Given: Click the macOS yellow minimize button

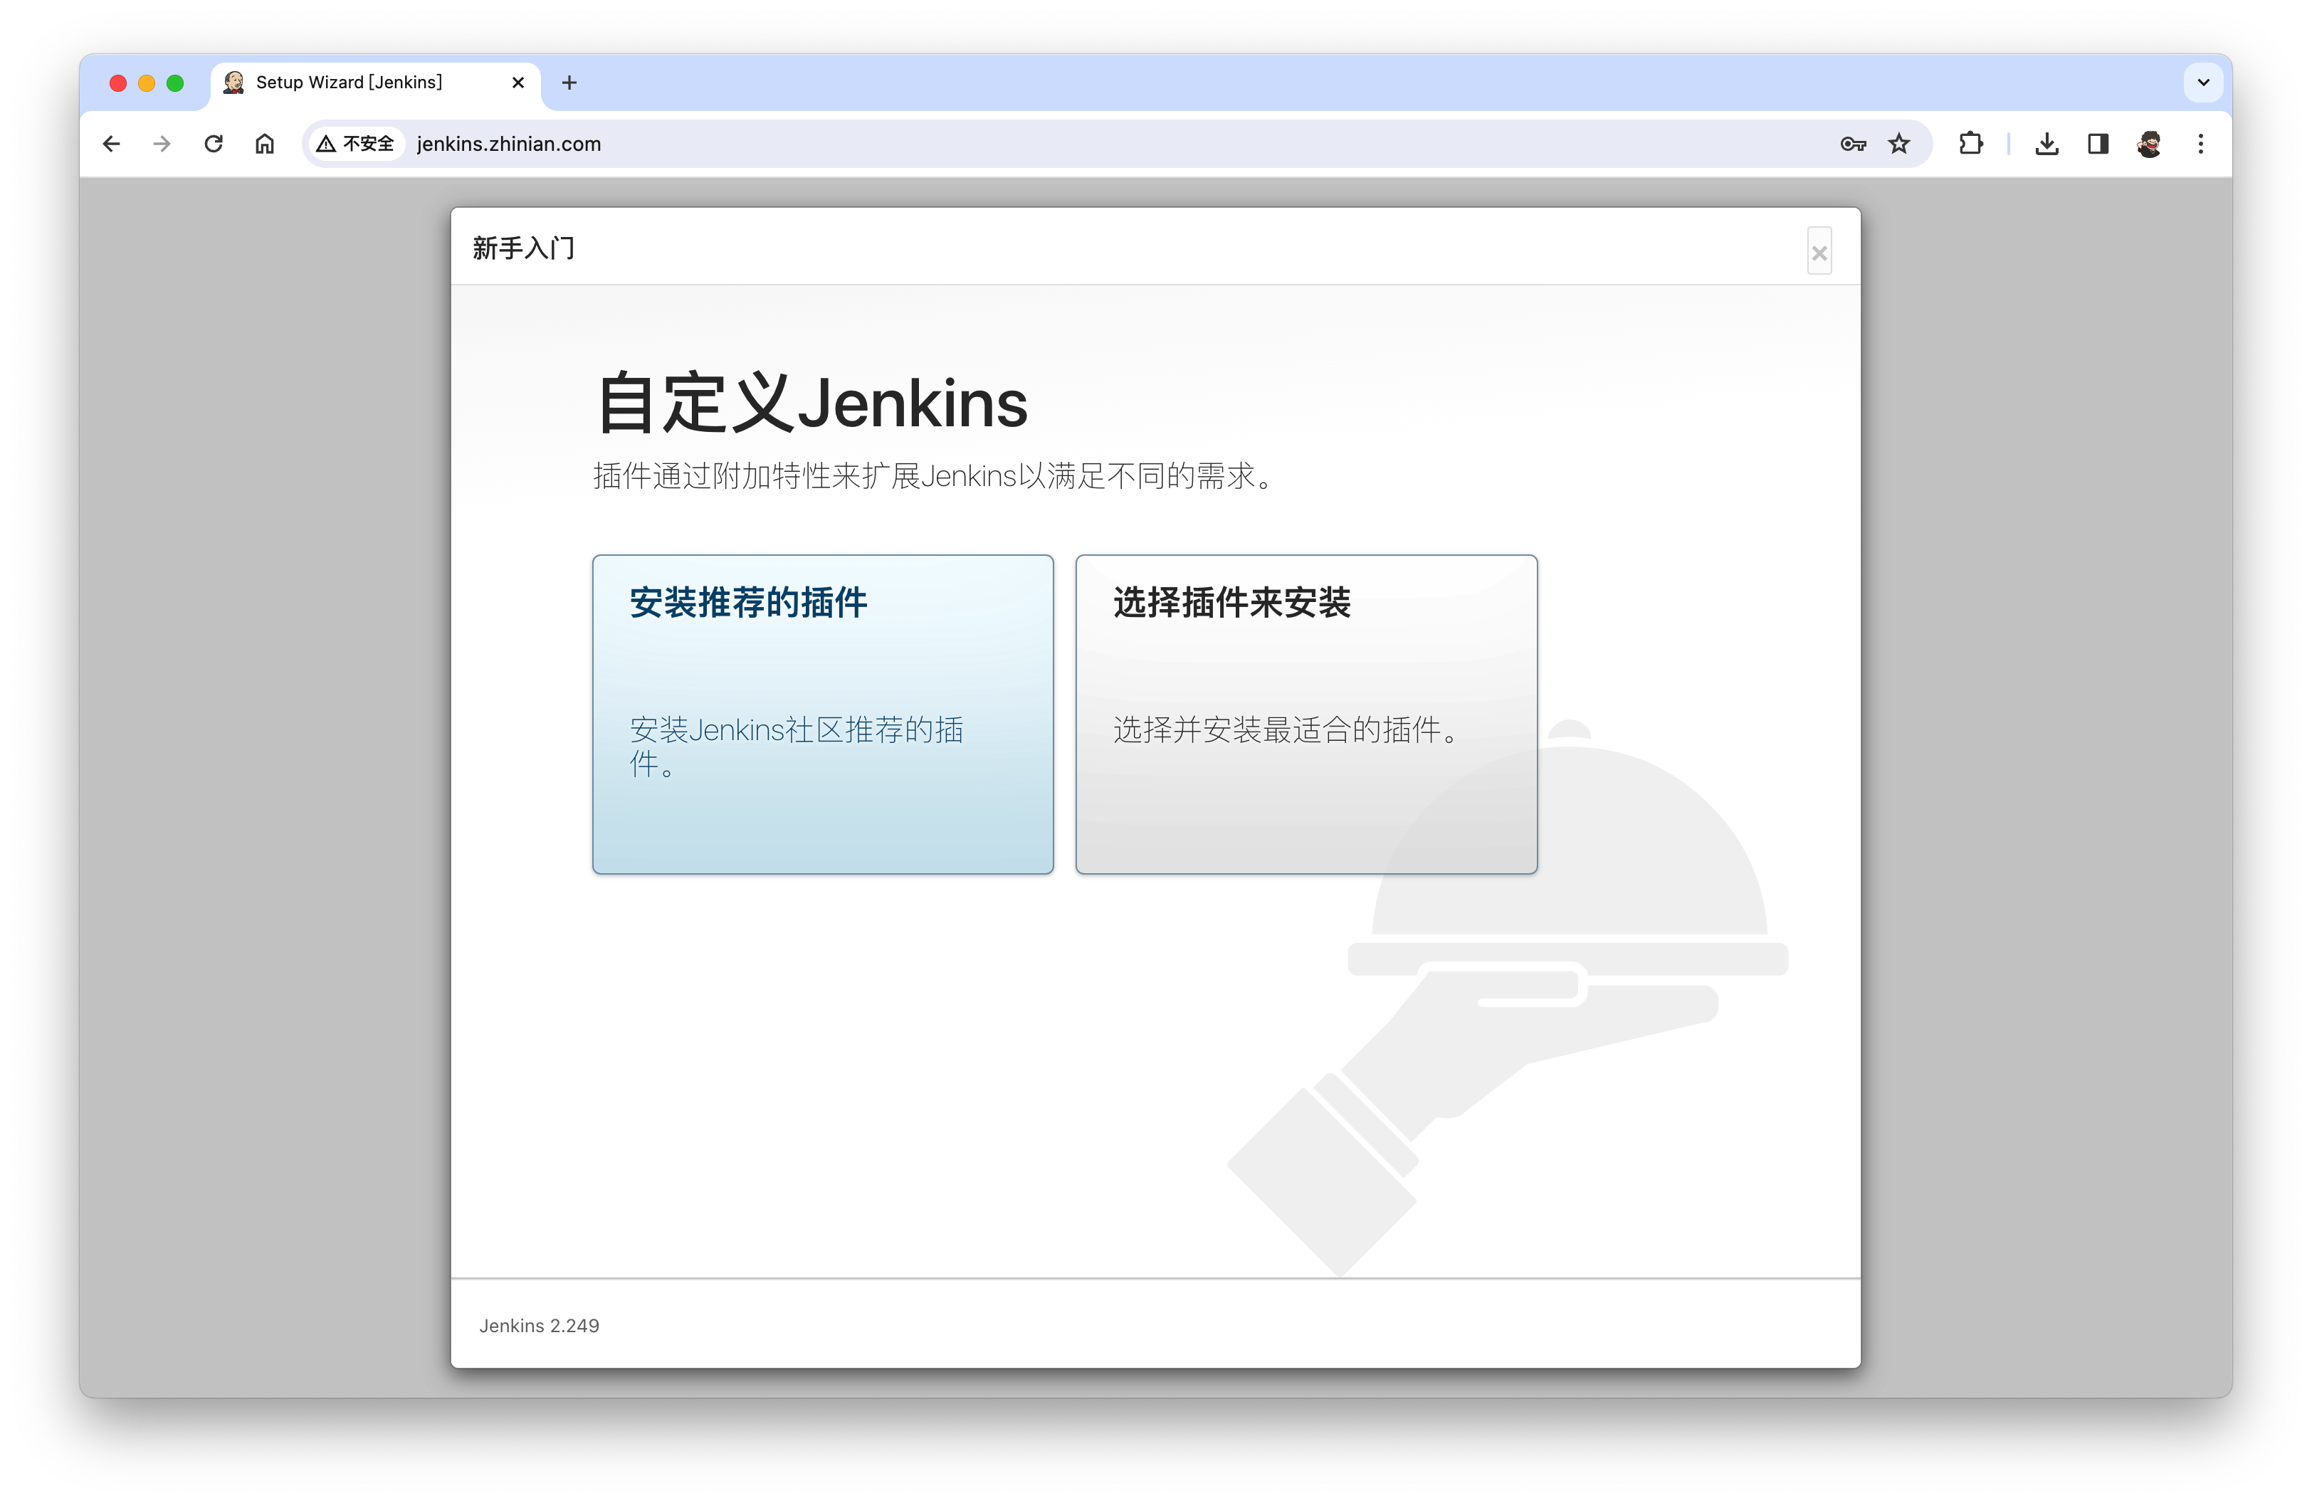Looking at the screenshot, I should click(147, 83).
